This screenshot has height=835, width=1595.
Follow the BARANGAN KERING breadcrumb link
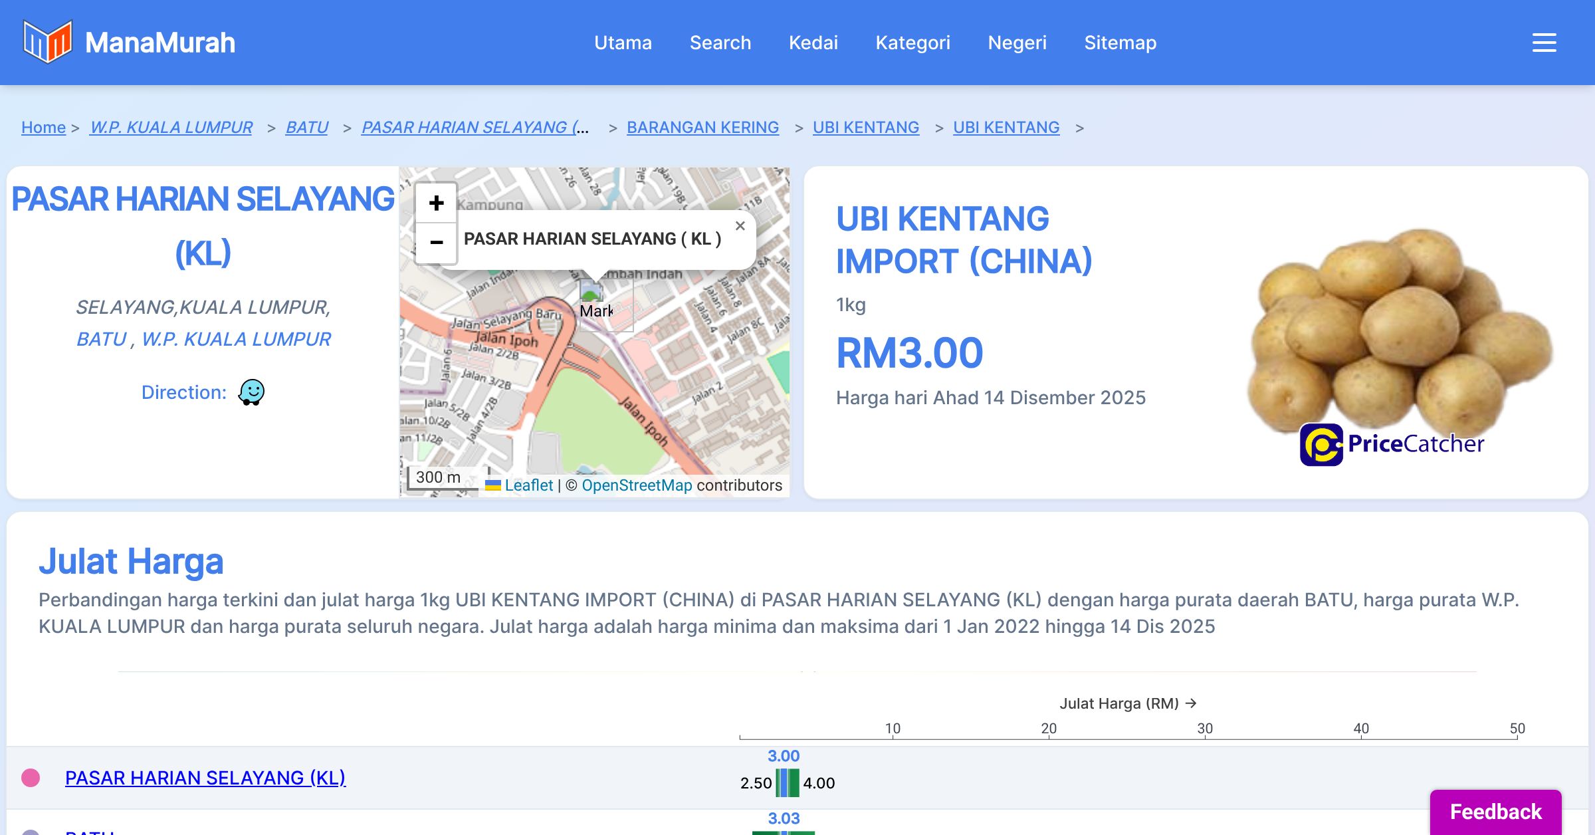pos(702,127)
